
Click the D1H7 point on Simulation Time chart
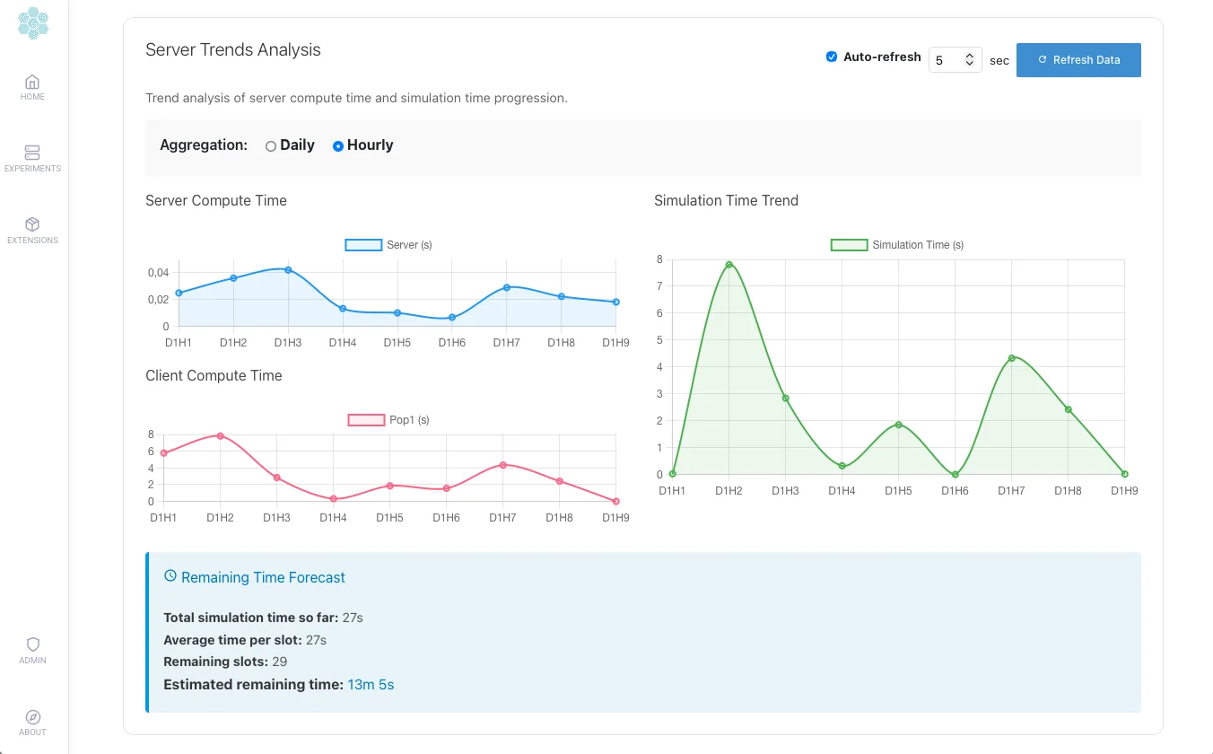pyautogui.click(x=1011, y=358)
